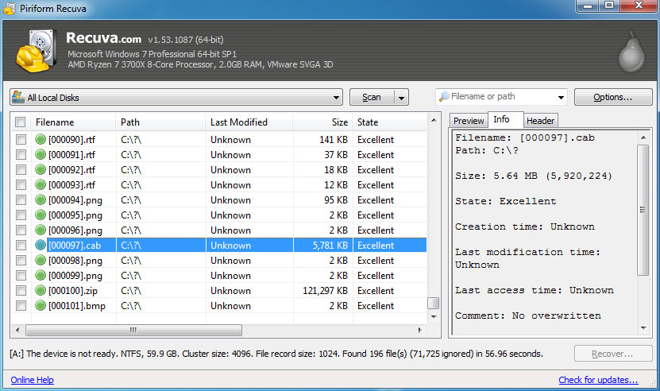Click the file list scroll-left arrow
Viewport: 660px width, 391px height.
[17, 330]
